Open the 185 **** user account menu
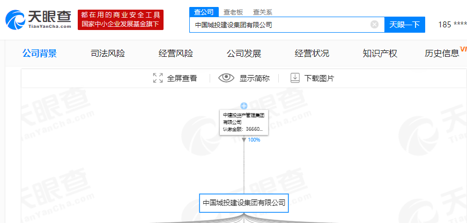Image resolution: width=467 pixels, height=223 pixels. [451, 25]
